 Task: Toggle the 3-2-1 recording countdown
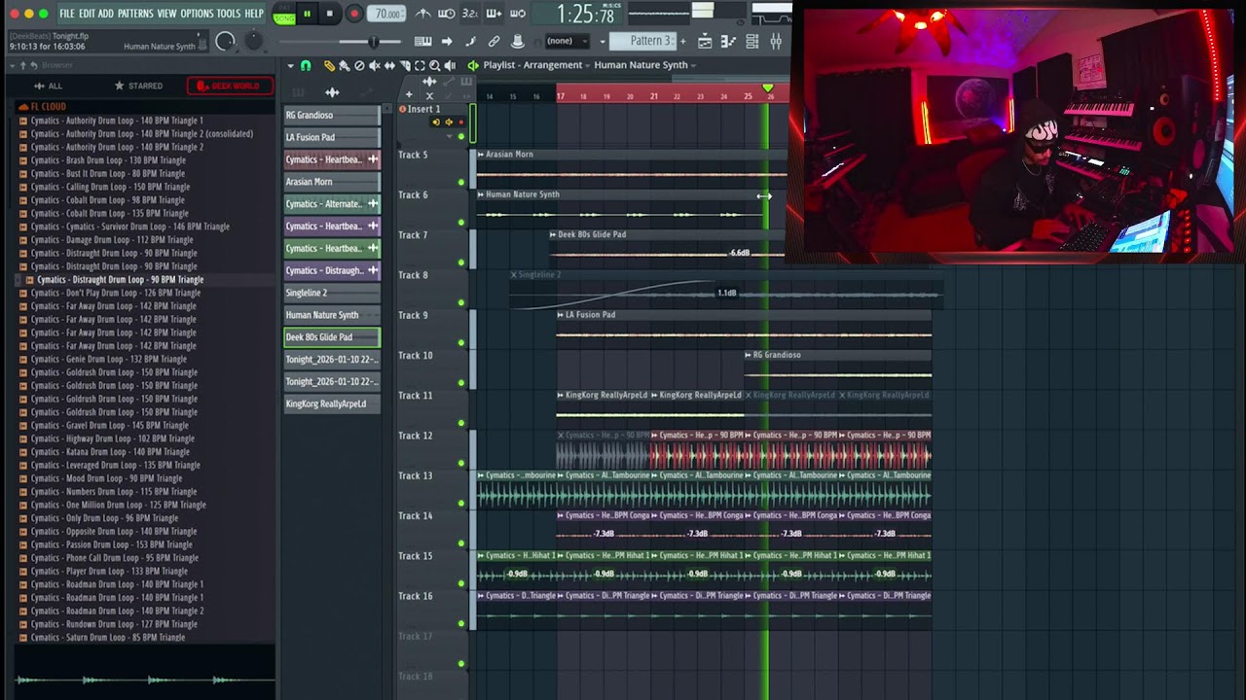tap(470, 14)
